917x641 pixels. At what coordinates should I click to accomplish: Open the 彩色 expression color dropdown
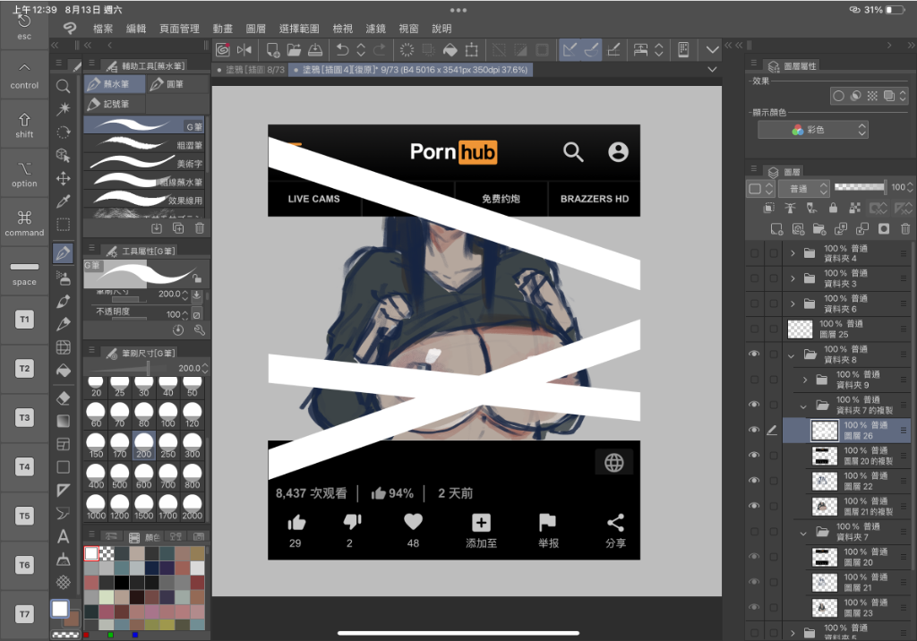(x=813, y=130)
